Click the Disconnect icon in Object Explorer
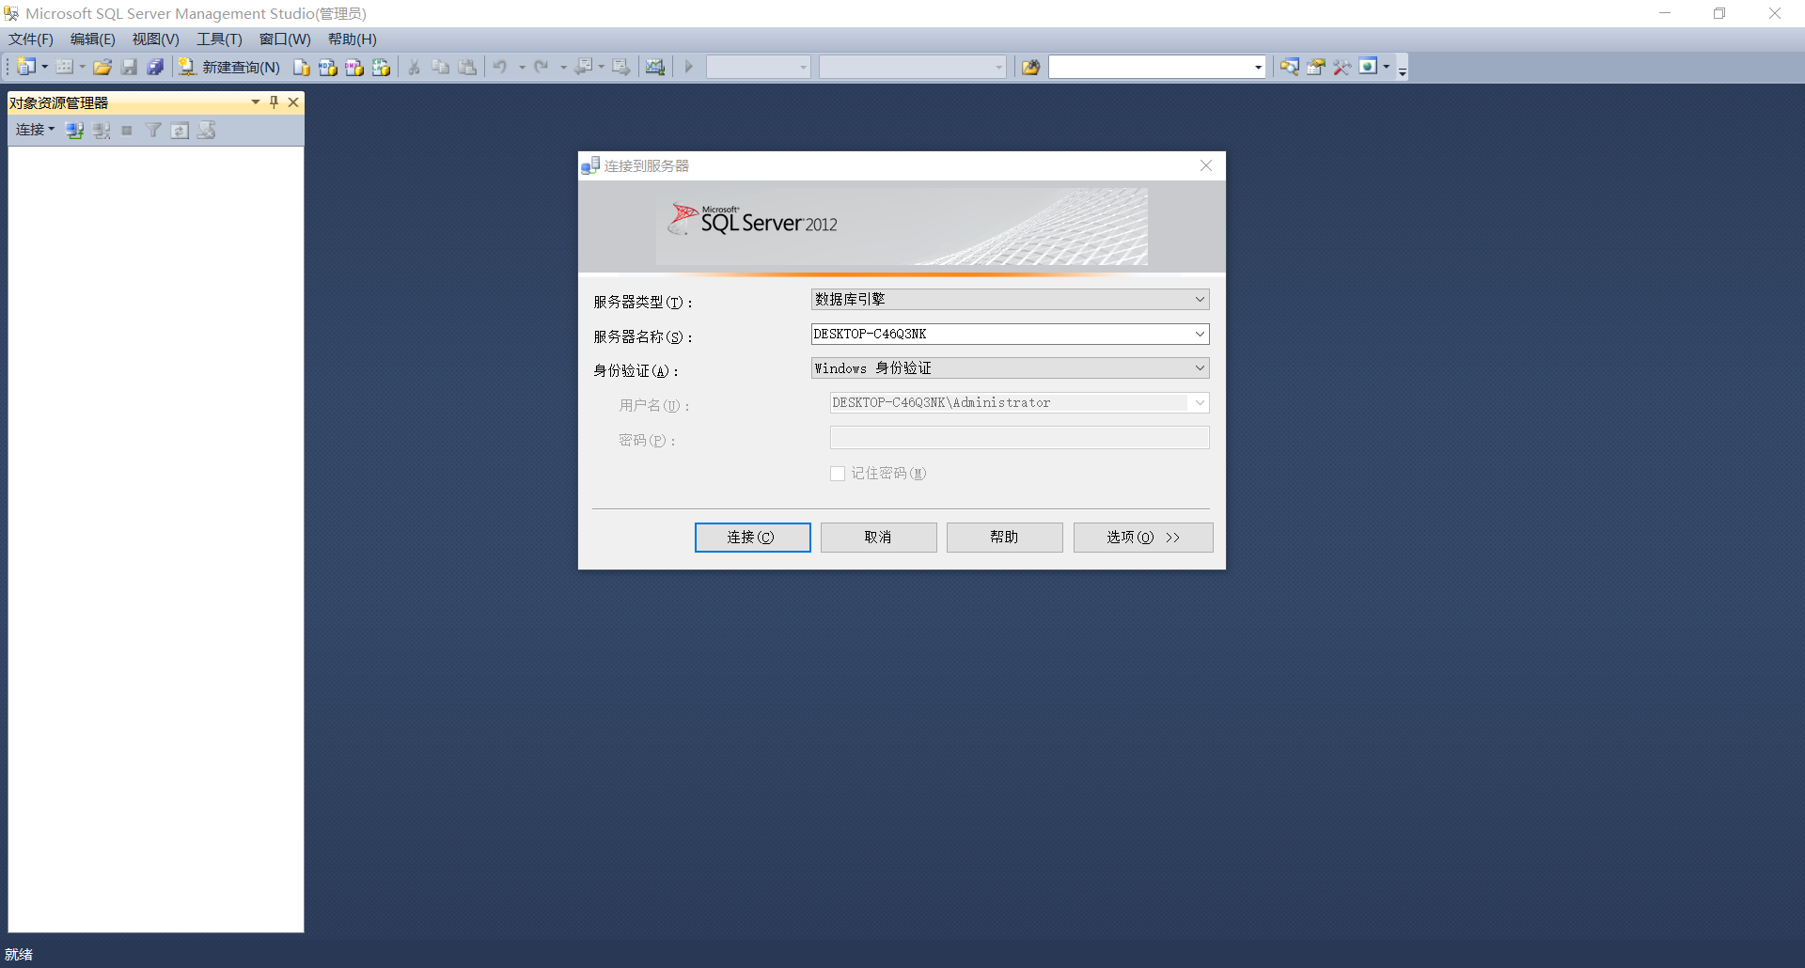This screenshot has width=1805, height=968. [x=102, y=131]
